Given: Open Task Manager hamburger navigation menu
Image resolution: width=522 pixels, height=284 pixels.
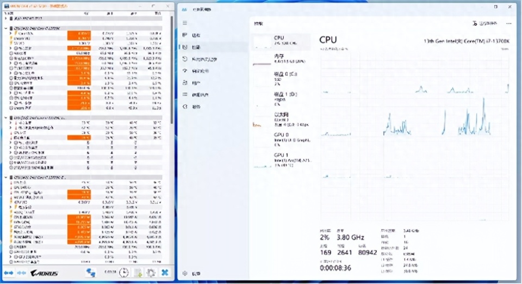Looking at the screenshot, I should 185,23.
